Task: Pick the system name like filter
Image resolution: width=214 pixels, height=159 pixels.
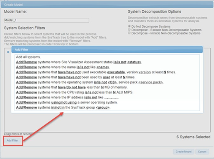Action: [63, 67]
